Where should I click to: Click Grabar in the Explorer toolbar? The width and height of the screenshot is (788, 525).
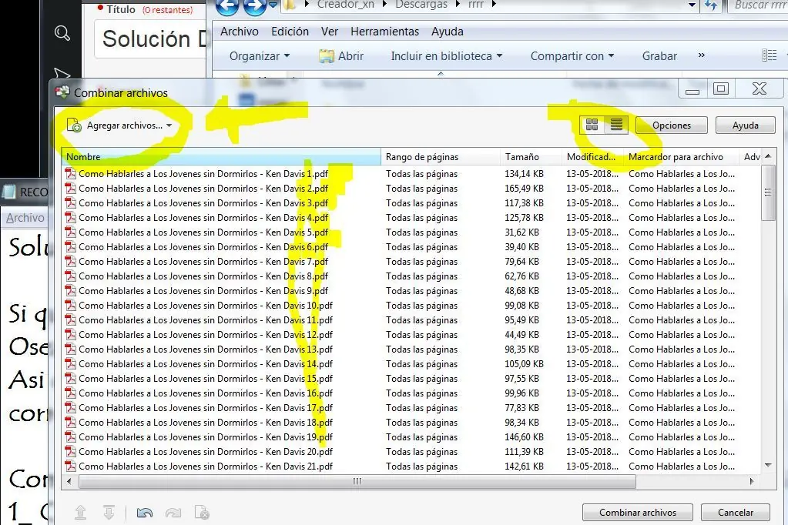click(659, 55)
